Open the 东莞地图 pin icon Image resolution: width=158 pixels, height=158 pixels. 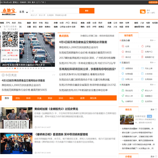point(123,74)
